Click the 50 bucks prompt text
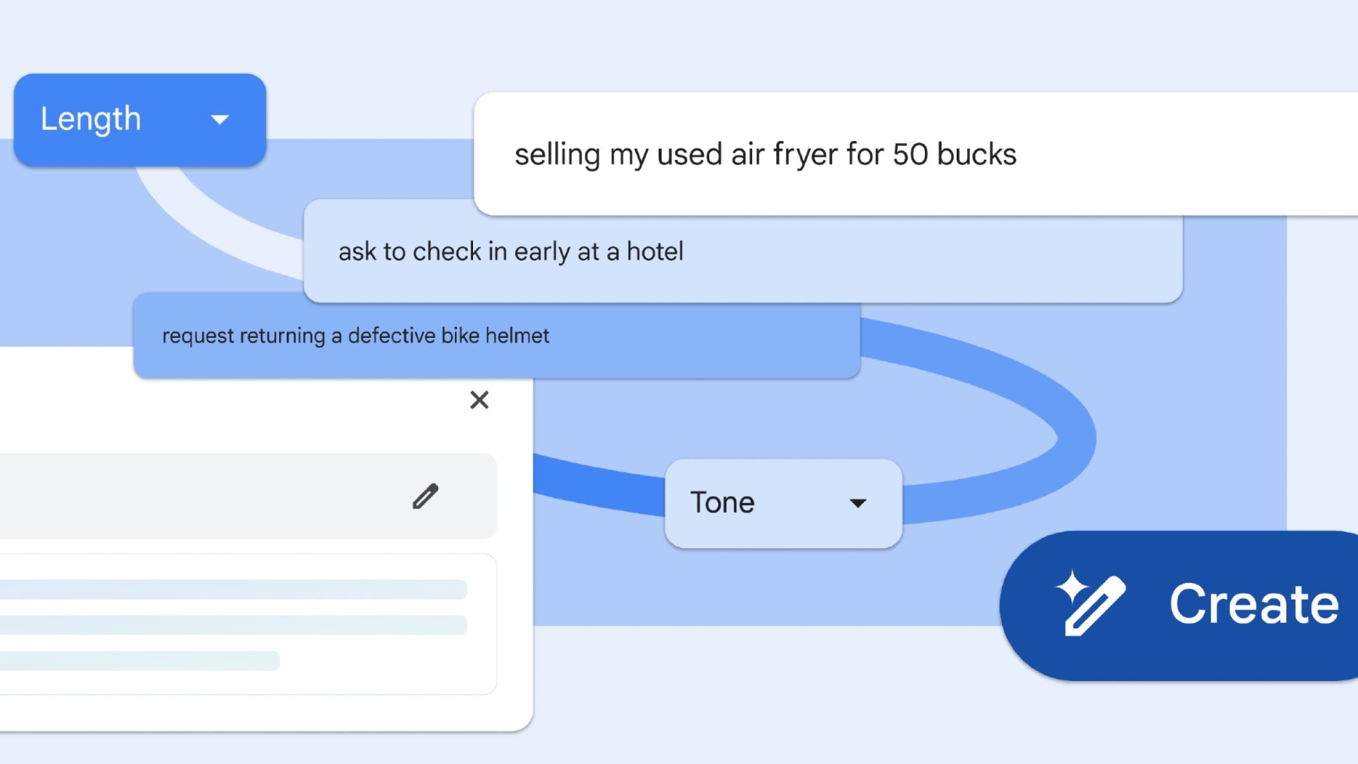 click(954, 154)
